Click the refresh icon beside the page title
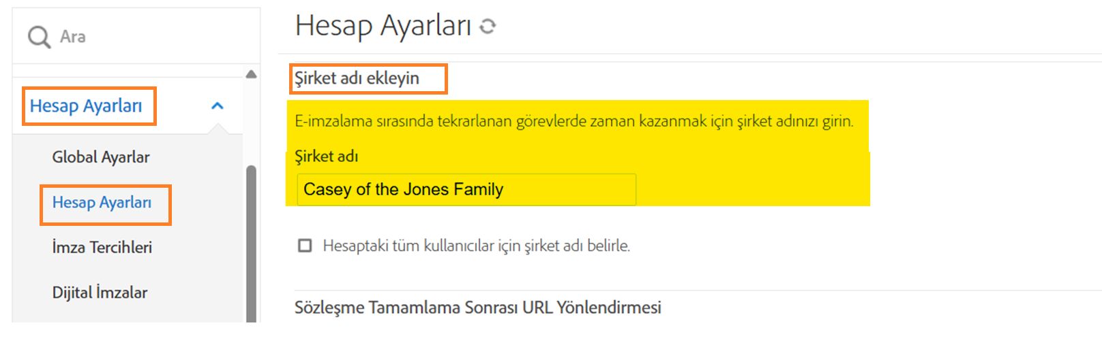Viewport: 1102px width, 349px height. tap(487, 27)
